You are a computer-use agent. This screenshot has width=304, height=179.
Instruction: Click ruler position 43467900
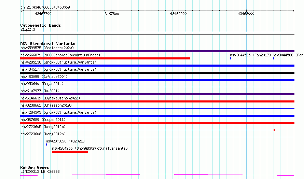click(178, 14)
